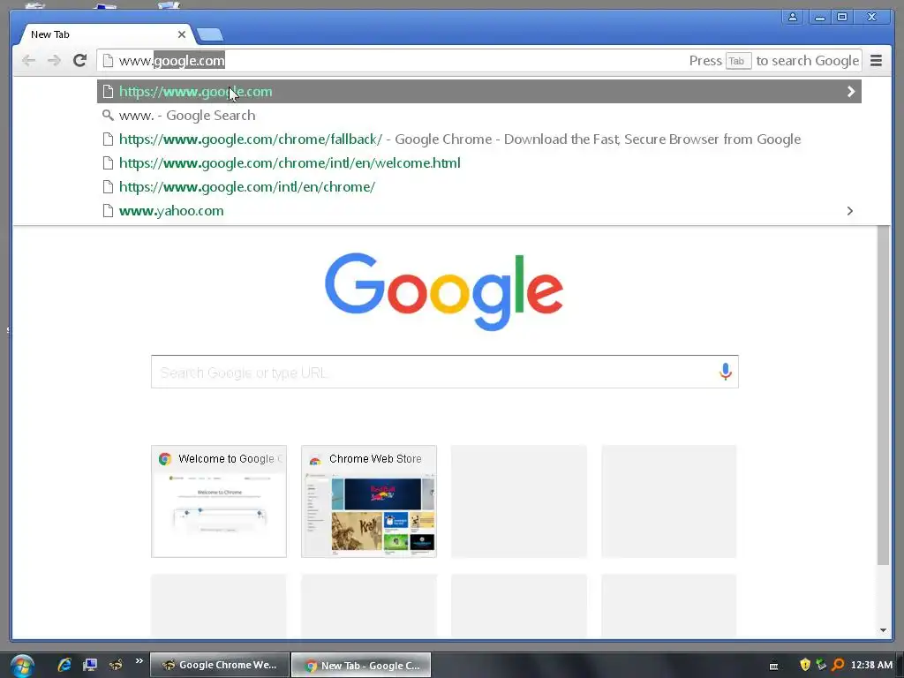904x678 pixels.
Task: Close the New Tab tab
Action: pos(182,34)
